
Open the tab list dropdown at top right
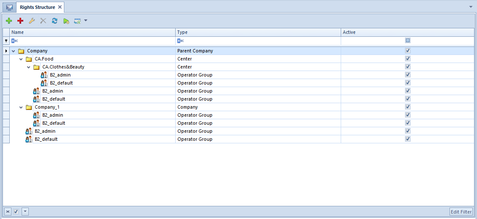(x=471, y=6)
